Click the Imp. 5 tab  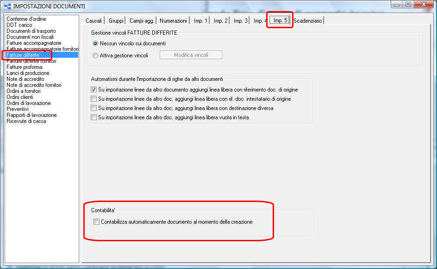(280, 20)
